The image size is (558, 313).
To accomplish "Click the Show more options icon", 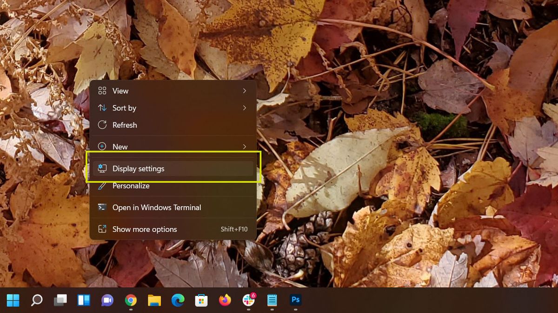I will tap(102, 229).
